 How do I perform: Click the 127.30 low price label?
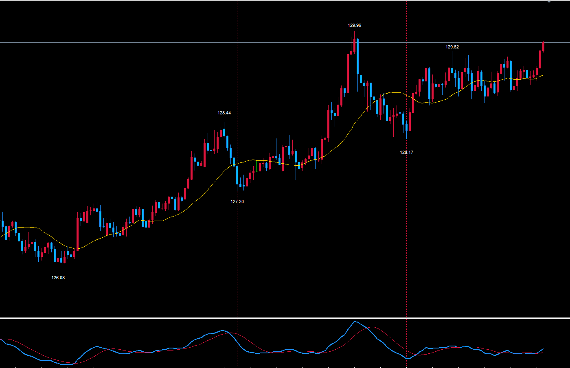pos(237,202)
